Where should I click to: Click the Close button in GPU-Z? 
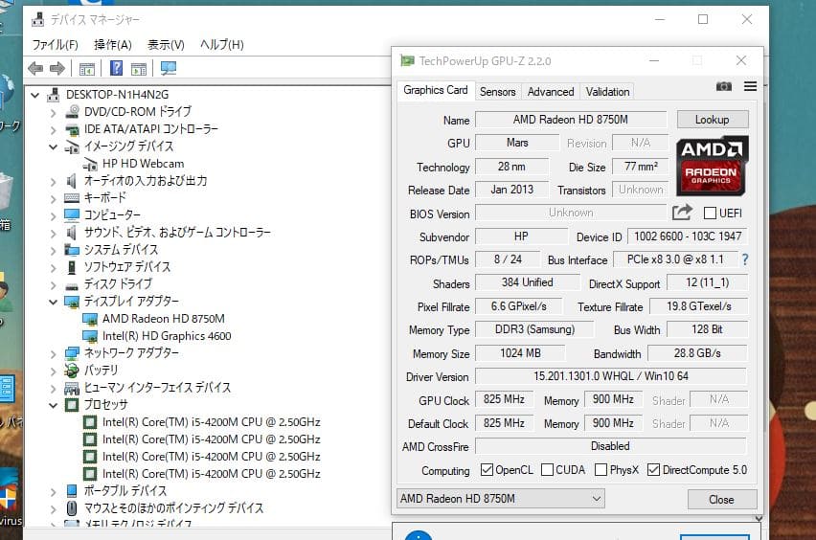tap(722, 500)
